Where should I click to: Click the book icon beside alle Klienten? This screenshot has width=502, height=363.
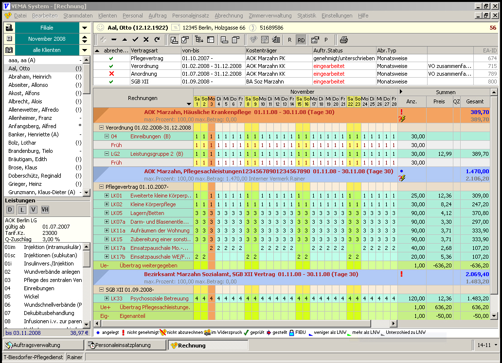pyautogui.click(x=9, y=50)
